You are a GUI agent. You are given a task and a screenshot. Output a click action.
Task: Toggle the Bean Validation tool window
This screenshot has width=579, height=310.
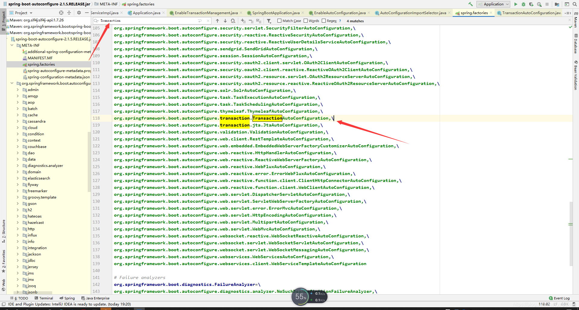[576, 75]
